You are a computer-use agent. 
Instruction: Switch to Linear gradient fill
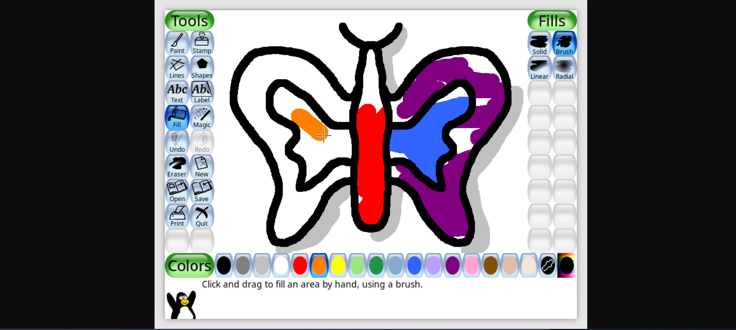click(539, 68)
